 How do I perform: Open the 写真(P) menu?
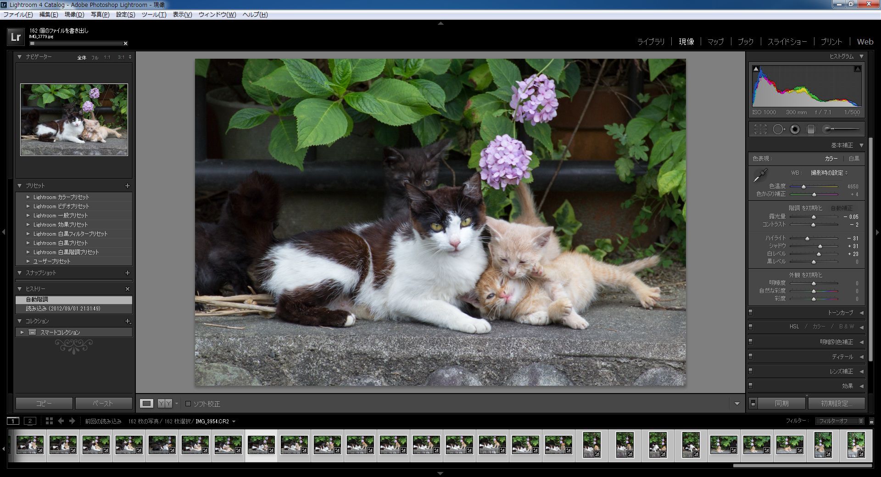pos(100,15)
